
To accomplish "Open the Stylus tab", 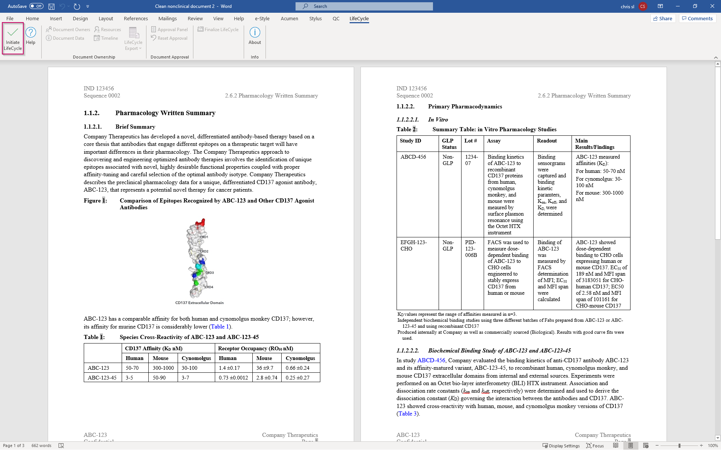I will click(315, 19).
